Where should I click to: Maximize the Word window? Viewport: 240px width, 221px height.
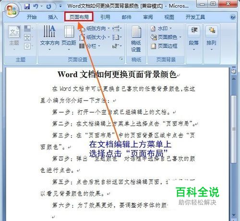click(213, 4)
